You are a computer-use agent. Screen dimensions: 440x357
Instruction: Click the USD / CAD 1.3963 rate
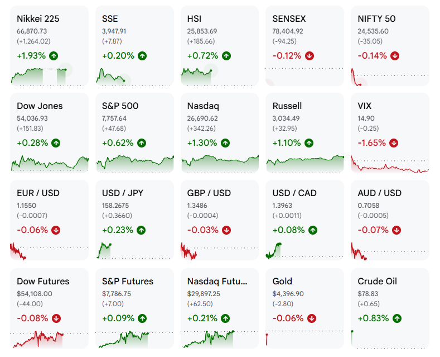282,206
